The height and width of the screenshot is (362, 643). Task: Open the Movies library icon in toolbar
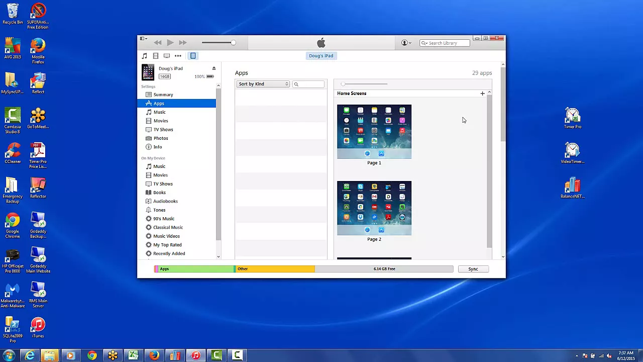[156, 56]
